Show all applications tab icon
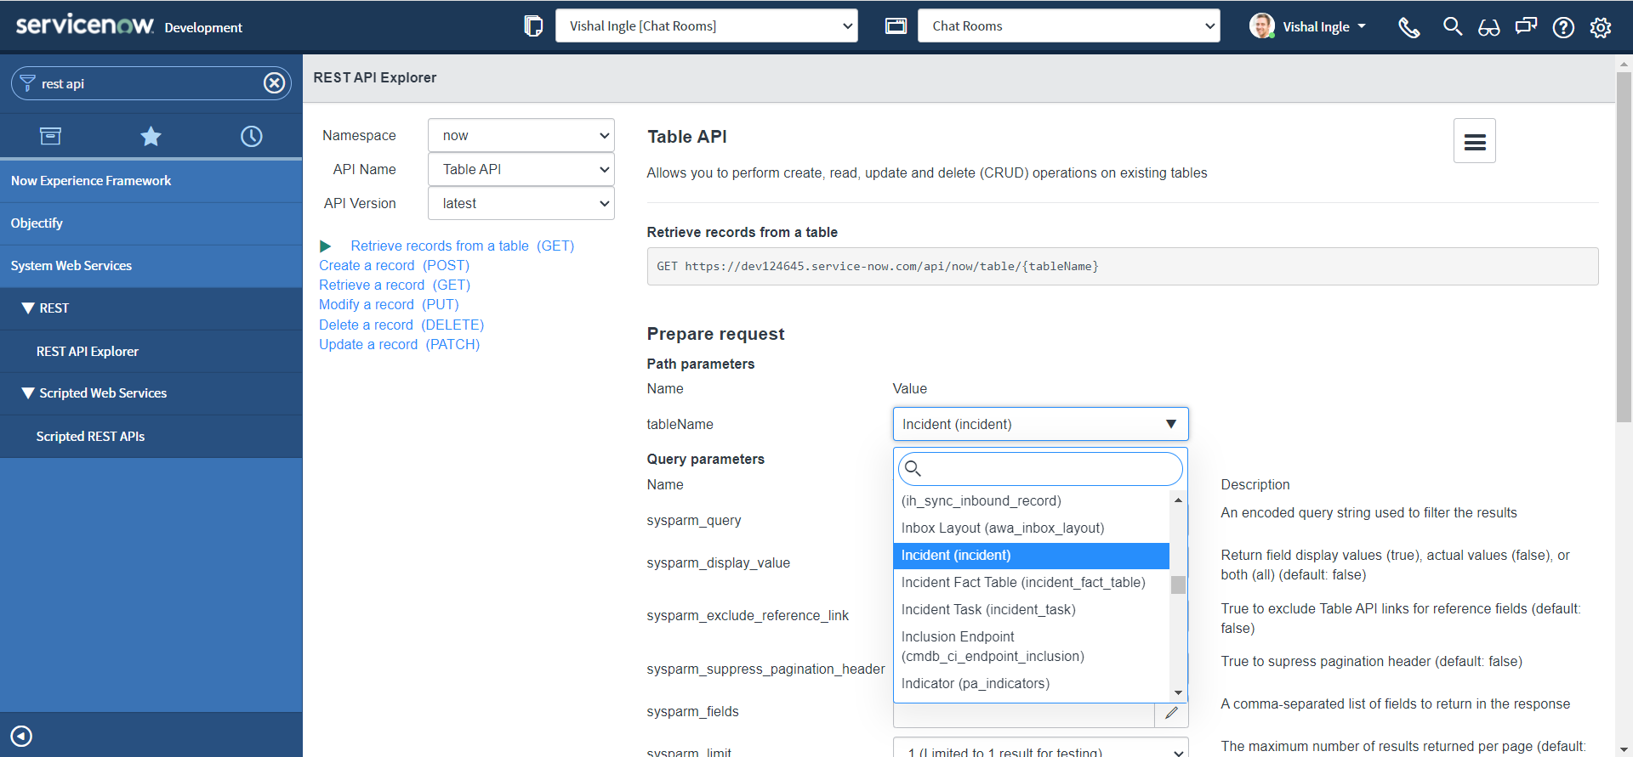Viewport: 1633px width, 757px height. 50,136
